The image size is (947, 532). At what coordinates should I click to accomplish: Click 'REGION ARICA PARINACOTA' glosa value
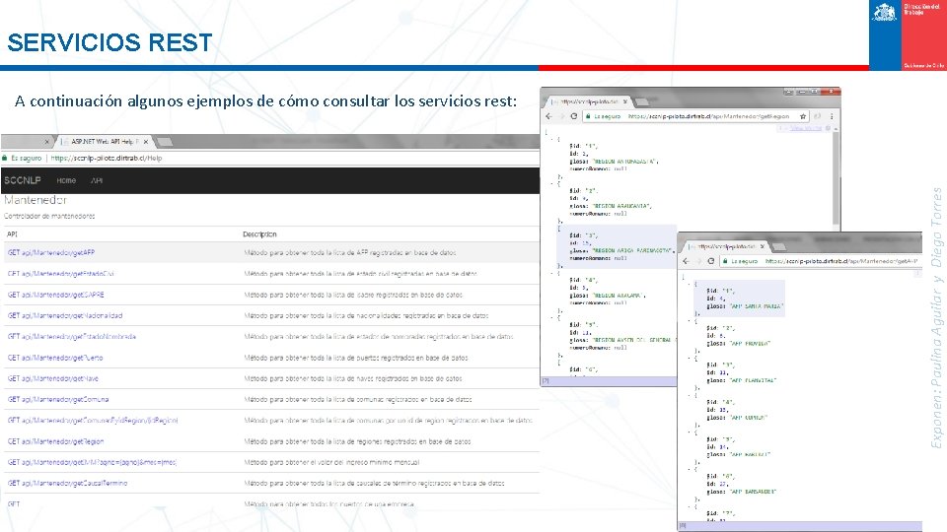(x=632, y=250)
